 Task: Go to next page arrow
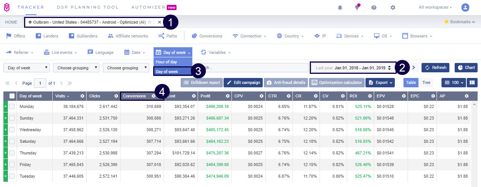tap(61, 83)
